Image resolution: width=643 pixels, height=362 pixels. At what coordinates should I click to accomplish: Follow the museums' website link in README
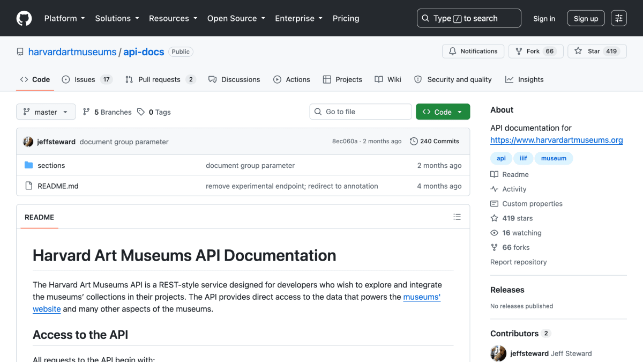click(x=422, y=297)
